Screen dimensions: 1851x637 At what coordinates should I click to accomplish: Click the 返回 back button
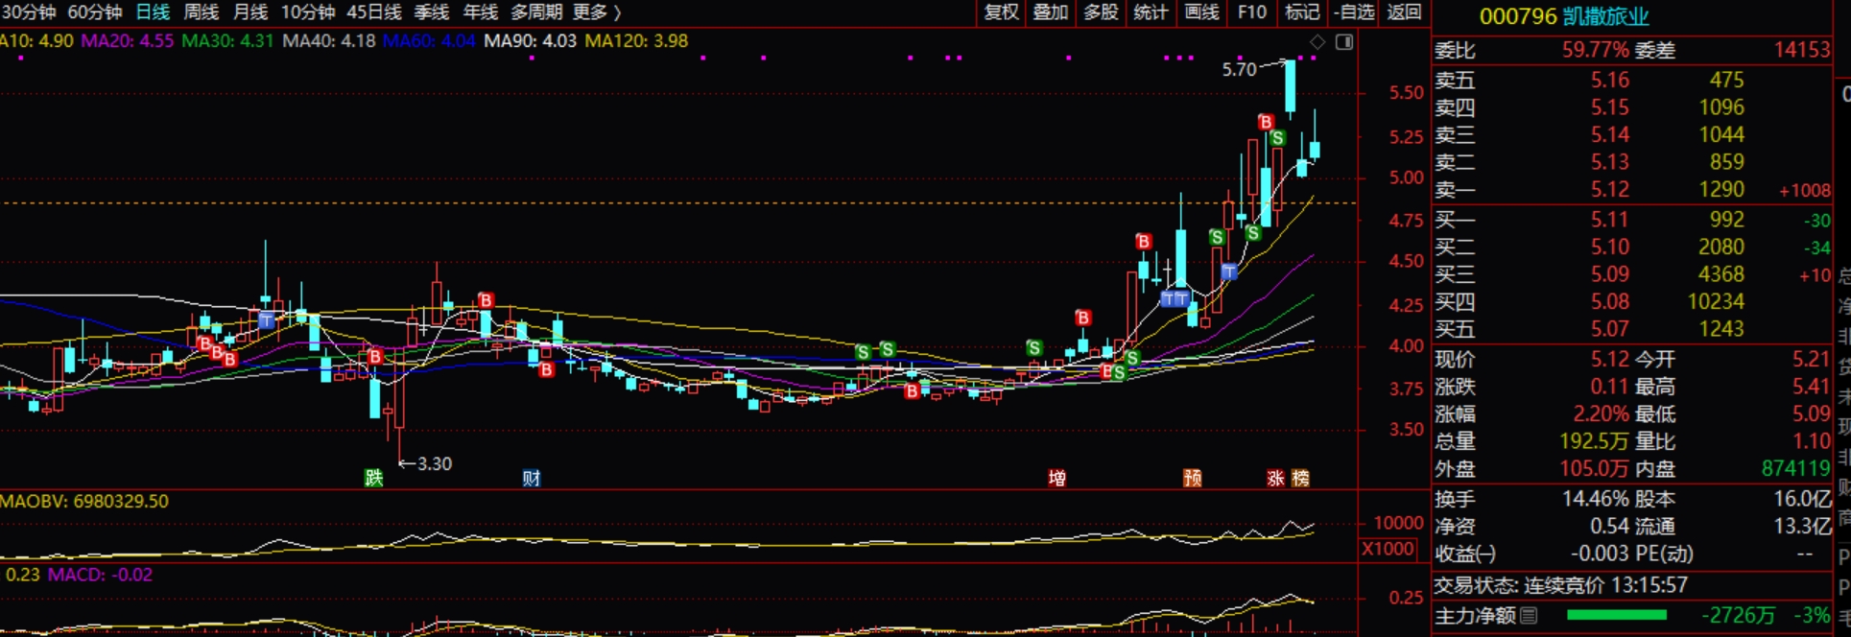[1404, 12]
